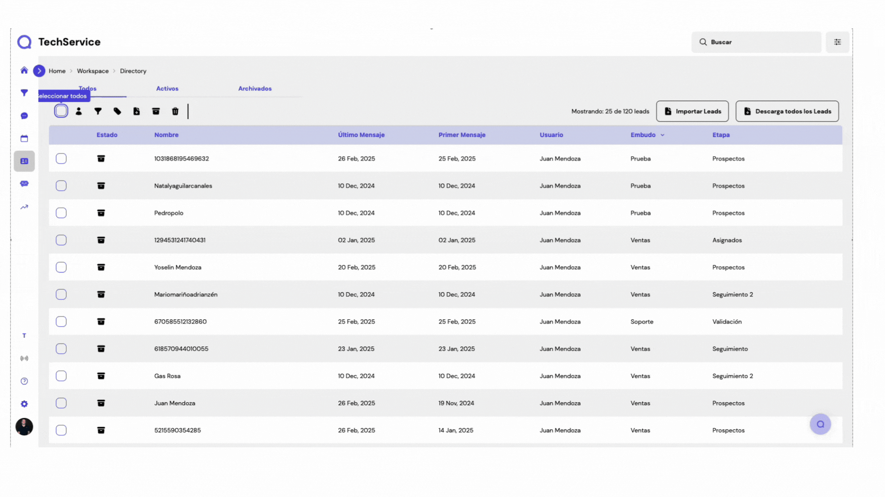
Task: Click the archive box toolbar icon
Action: [156, 111]
